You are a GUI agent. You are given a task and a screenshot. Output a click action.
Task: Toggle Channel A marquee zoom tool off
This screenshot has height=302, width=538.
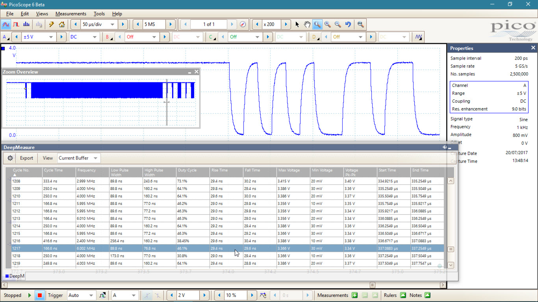[317, 25]
